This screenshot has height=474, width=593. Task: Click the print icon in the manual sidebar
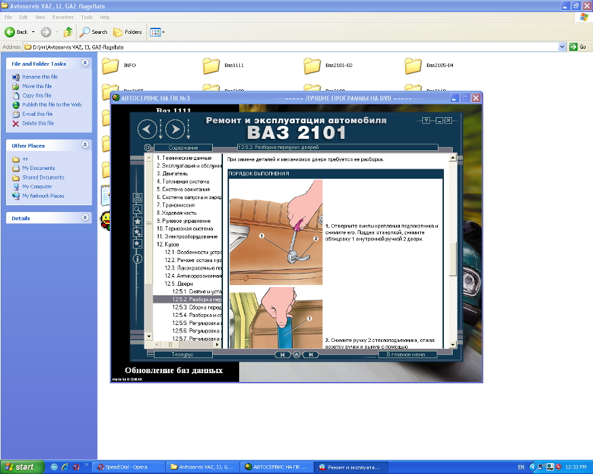[138, 197]
